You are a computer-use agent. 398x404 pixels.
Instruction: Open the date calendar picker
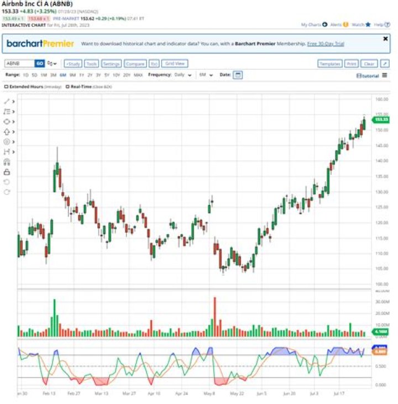coord(238,75)
